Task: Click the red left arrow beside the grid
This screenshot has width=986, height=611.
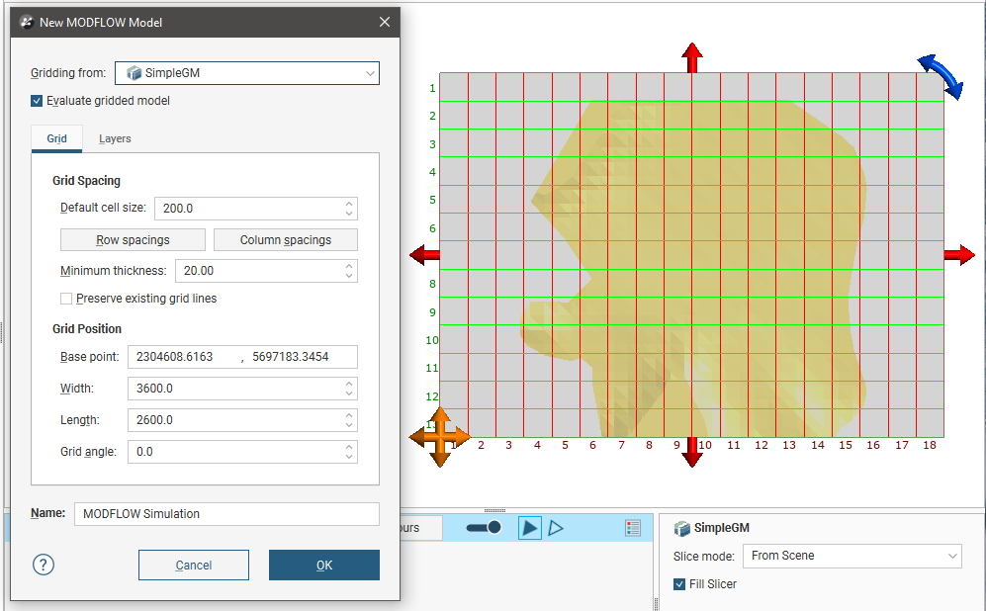Action: [424, 256]
